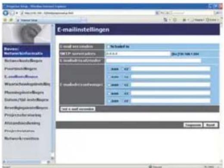Click the Test e-mail verzenden button
Viewport: 224px width, 168px height.
[78, 109]
